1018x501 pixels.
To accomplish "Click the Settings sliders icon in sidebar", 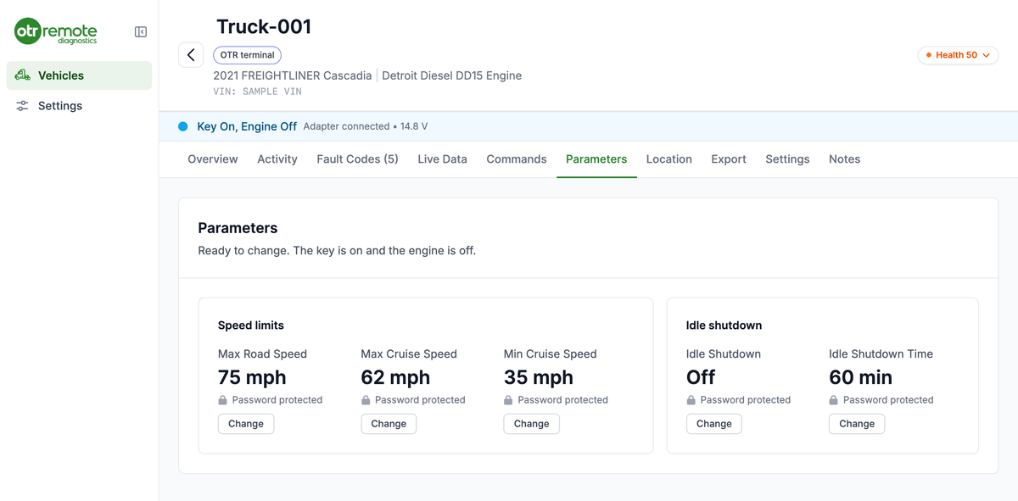I will [x=23, y=106].
